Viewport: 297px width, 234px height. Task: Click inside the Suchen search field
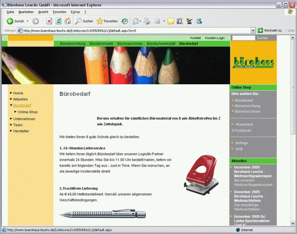pyautogui.click(x=243, y=38)
